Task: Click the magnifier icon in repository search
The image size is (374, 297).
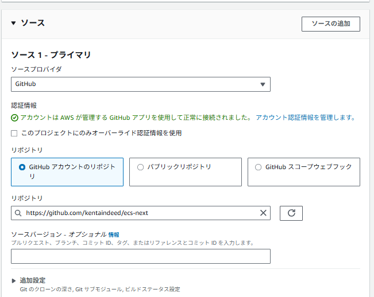Action: 18,213
